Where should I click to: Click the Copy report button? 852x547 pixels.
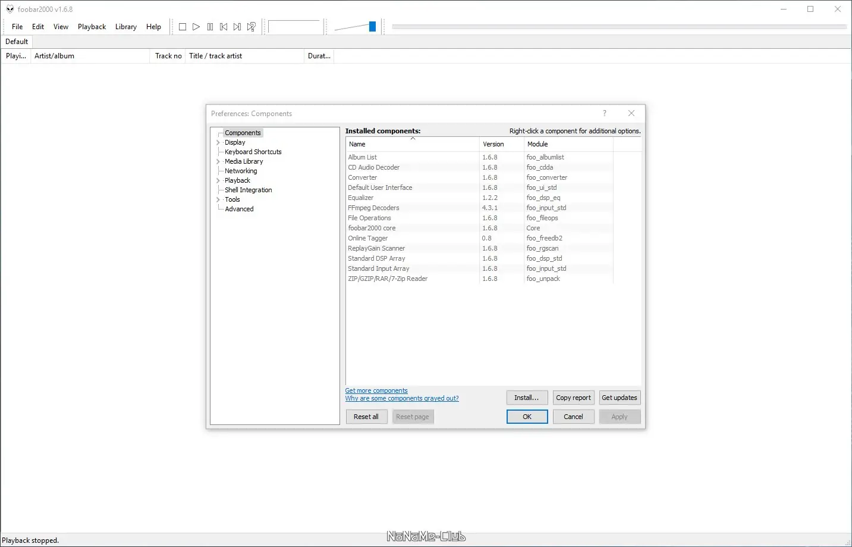pyautogui.click(x=573, y=398)
